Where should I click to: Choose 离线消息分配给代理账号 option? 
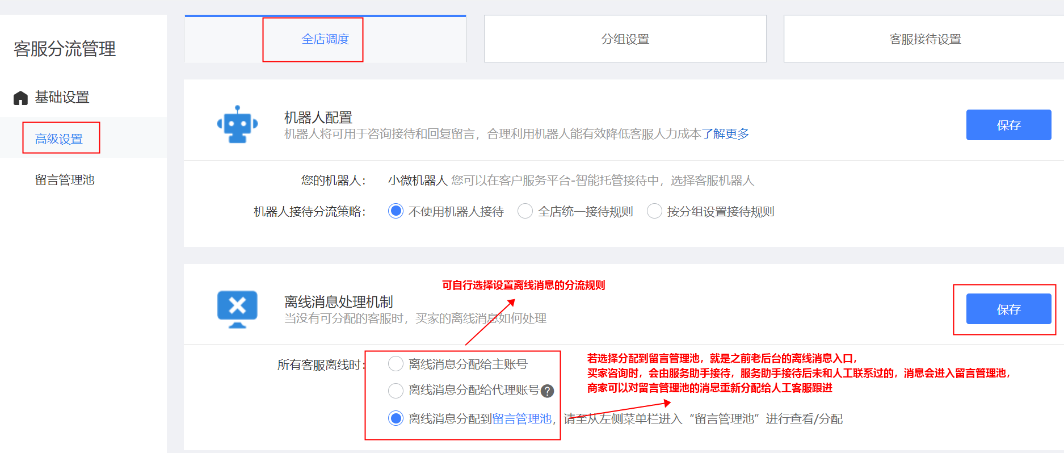coord(396,391)
